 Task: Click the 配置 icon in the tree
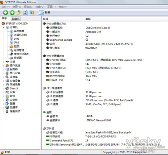point(7,104)
